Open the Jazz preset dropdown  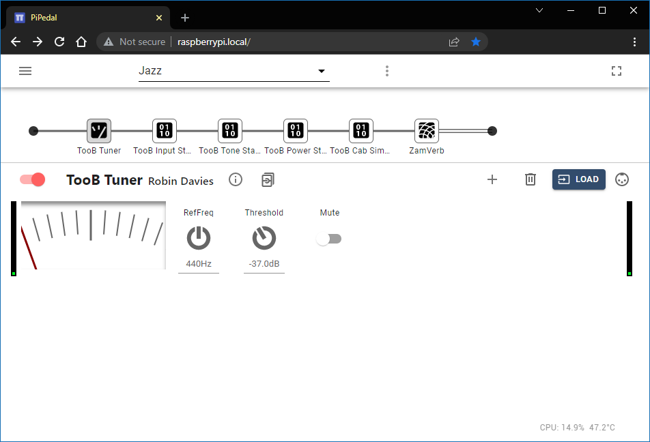[x=234, y=71]
